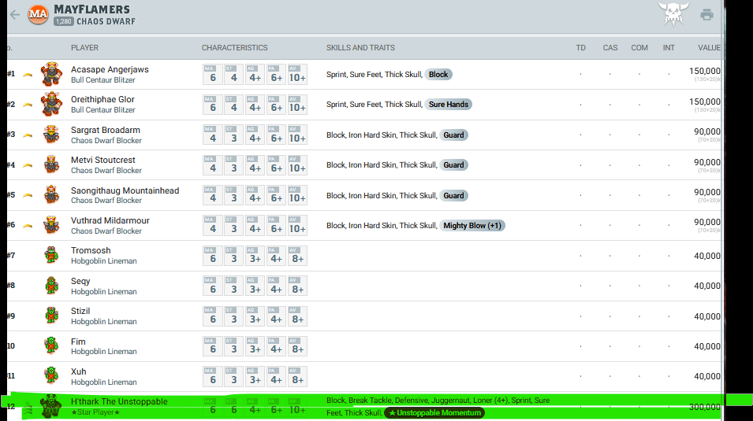This screenshot has width=753, height=421.
Task: Sort by the VALUE column header
Action: point(709,48)
